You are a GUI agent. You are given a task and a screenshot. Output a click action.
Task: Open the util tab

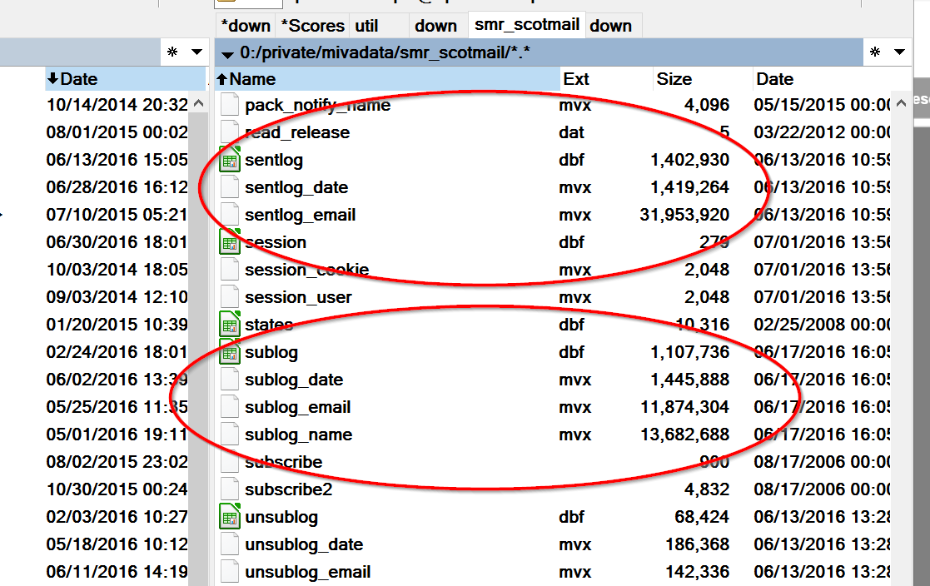coord(366,26)
